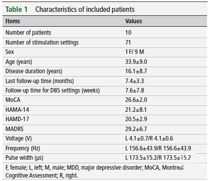Click the Number of patients row label
This screenshot has width=210, height=181.
(x=28, y=33)
